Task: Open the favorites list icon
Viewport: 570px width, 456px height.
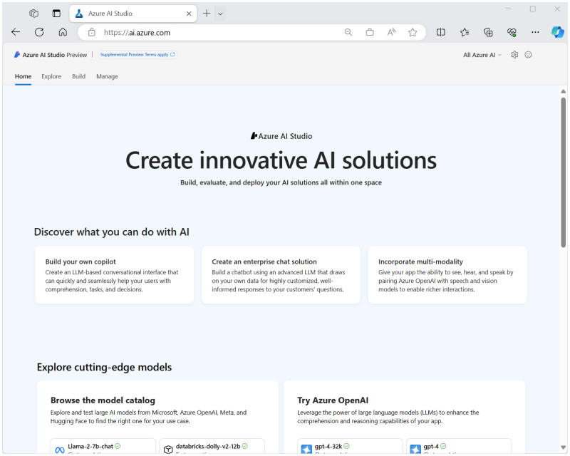Action: tap(465, 32)
